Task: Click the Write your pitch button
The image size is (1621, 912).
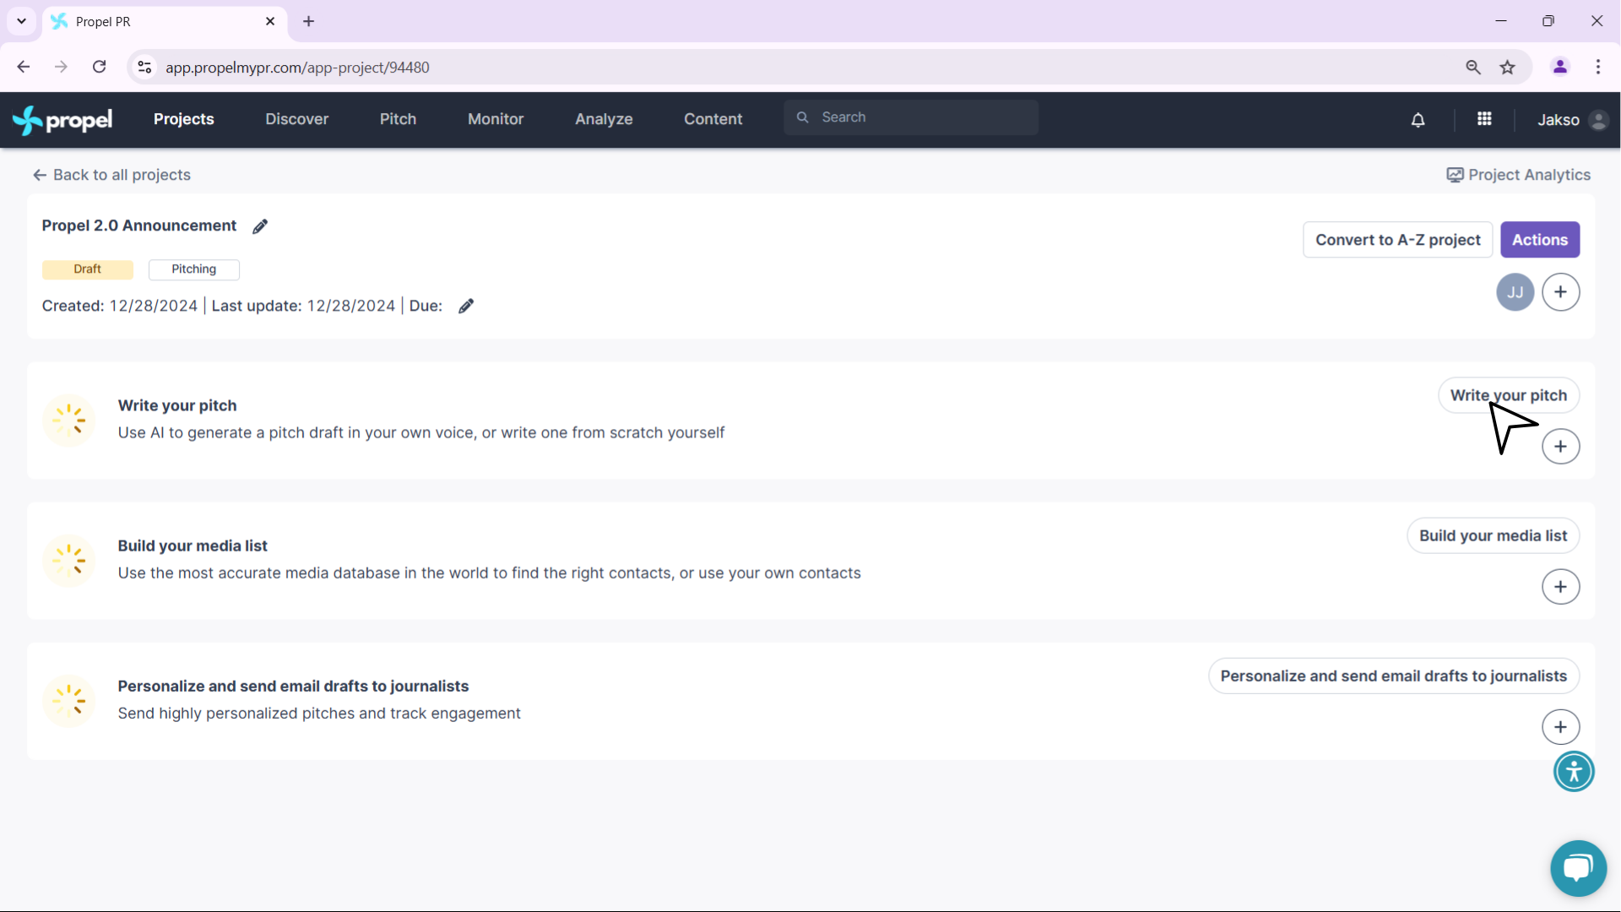Action: point(1509,395)
